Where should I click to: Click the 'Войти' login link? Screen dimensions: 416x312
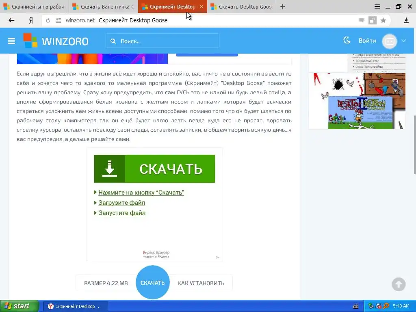(x=367, y=41)
